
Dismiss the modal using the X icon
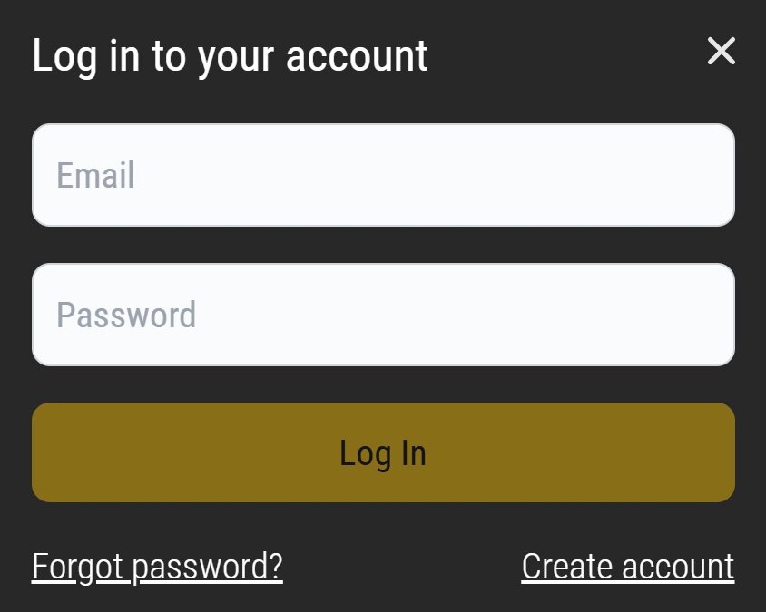pos(721,51)
